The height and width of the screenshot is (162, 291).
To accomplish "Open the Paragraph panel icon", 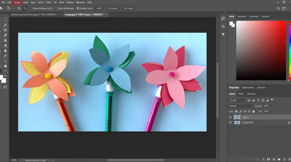I will [x=223, y=35].
